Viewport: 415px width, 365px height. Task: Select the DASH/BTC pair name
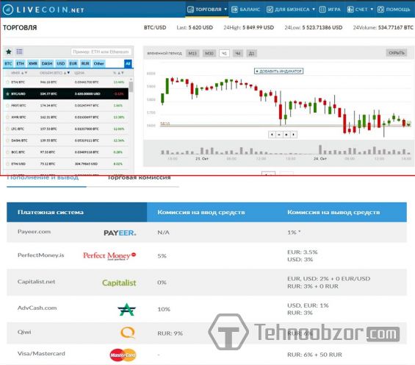pyautogui.click(x=19, y=141)
